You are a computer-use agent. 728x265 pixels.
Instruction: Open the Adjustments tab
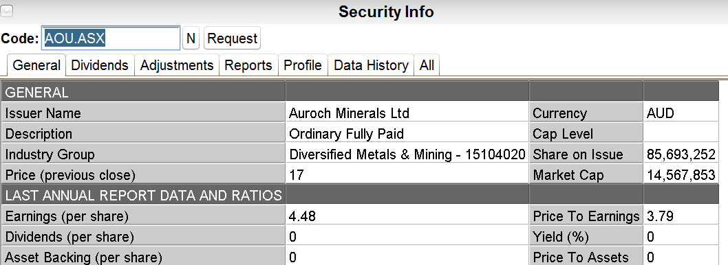pos(176,65)
